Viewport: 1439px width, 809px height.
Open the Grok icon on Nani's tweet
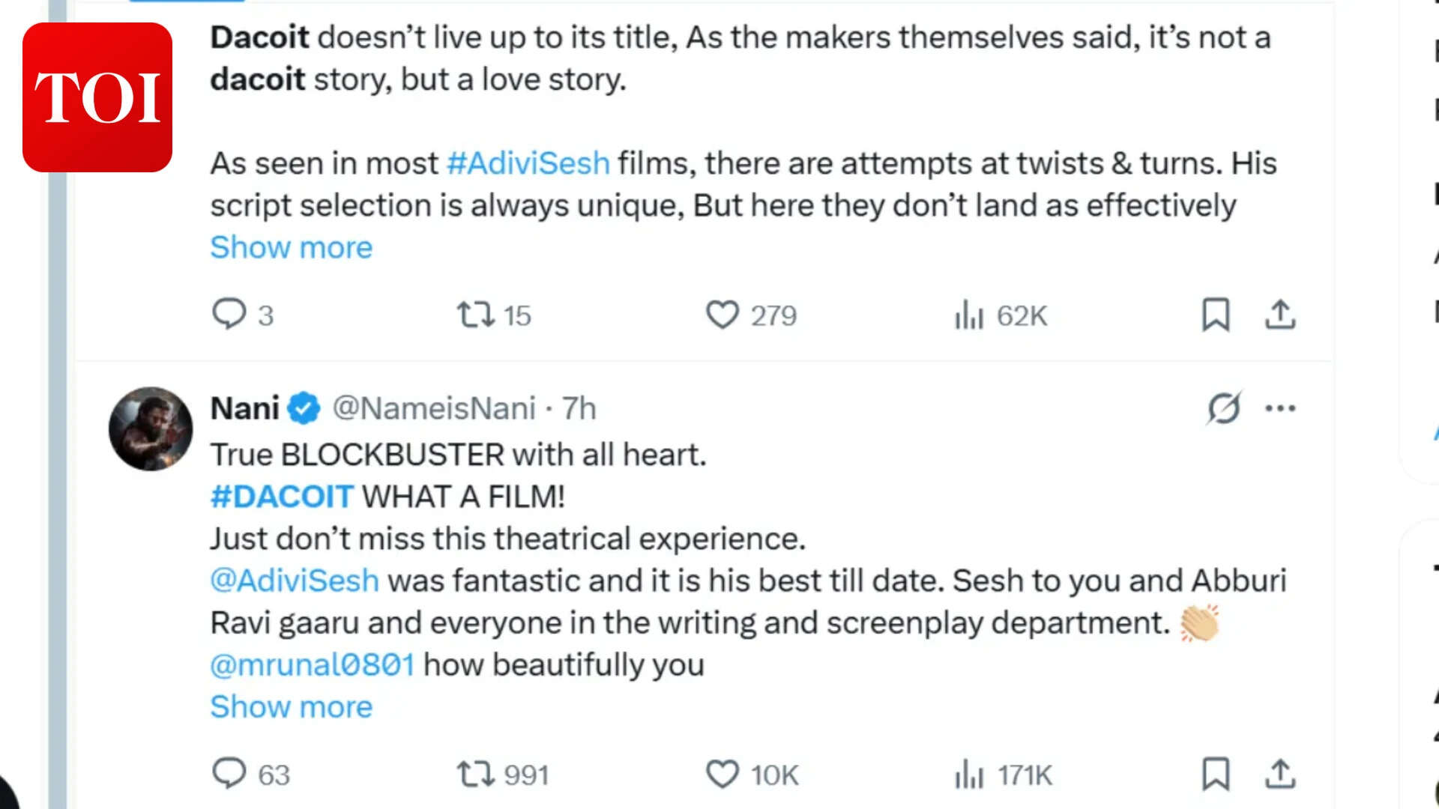[1224, 408]
